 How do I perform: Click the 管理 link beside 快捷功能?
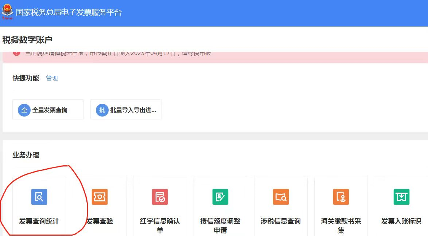(x=52, y=78)
